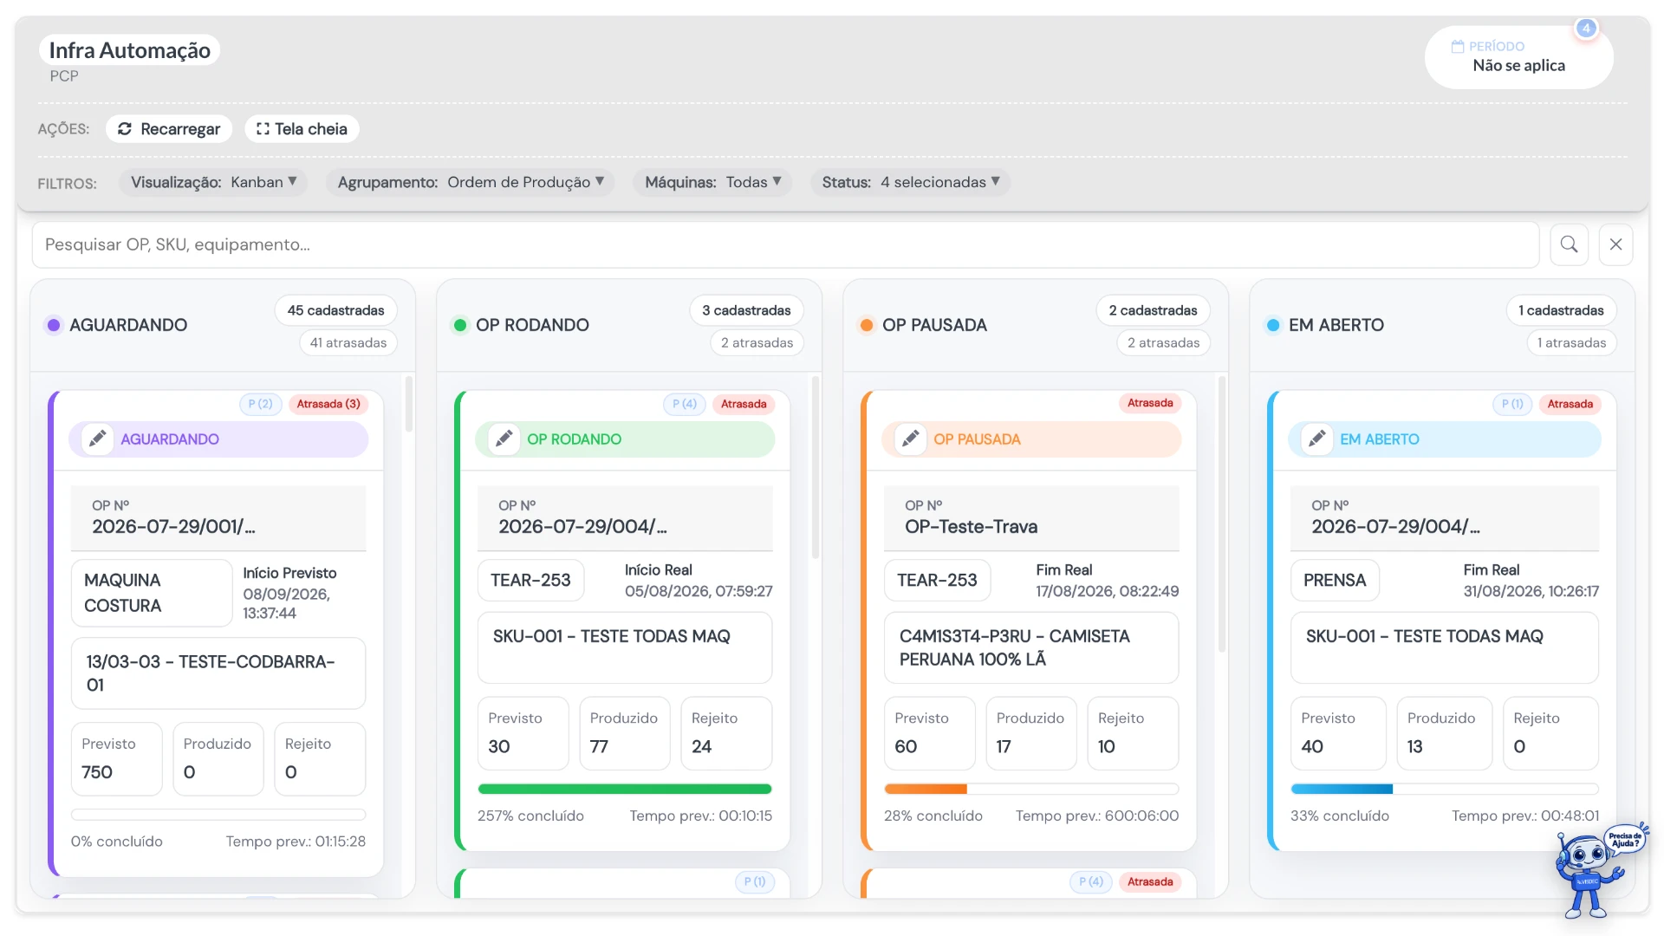Screen dimensions: 1664x936
Task: Click the P (2) priority tag
Action: [x=261, y=404]
